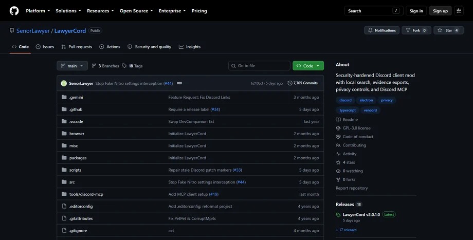Screen dimensions: 473x240
Task: Click the Report repository link
Action: pyautogui.click(x=352, y=188)
